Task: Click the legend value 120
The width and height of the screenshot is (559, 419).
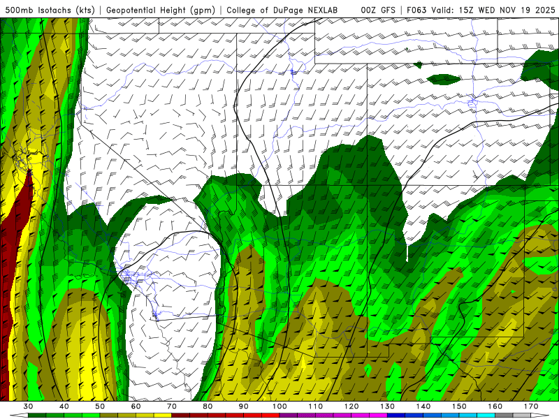Action: pos(351,406)
